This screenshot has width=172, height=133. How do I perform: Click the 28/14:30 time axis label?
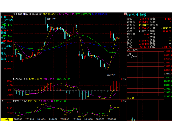pyautogui.click(x=41, y=119)
